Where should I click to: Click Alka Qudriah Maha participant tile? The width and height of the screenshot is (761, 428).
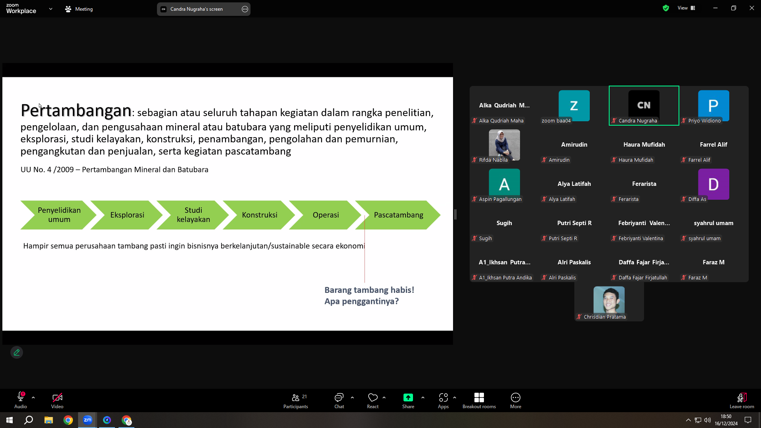pyautogui.click(x=504, y=105)
